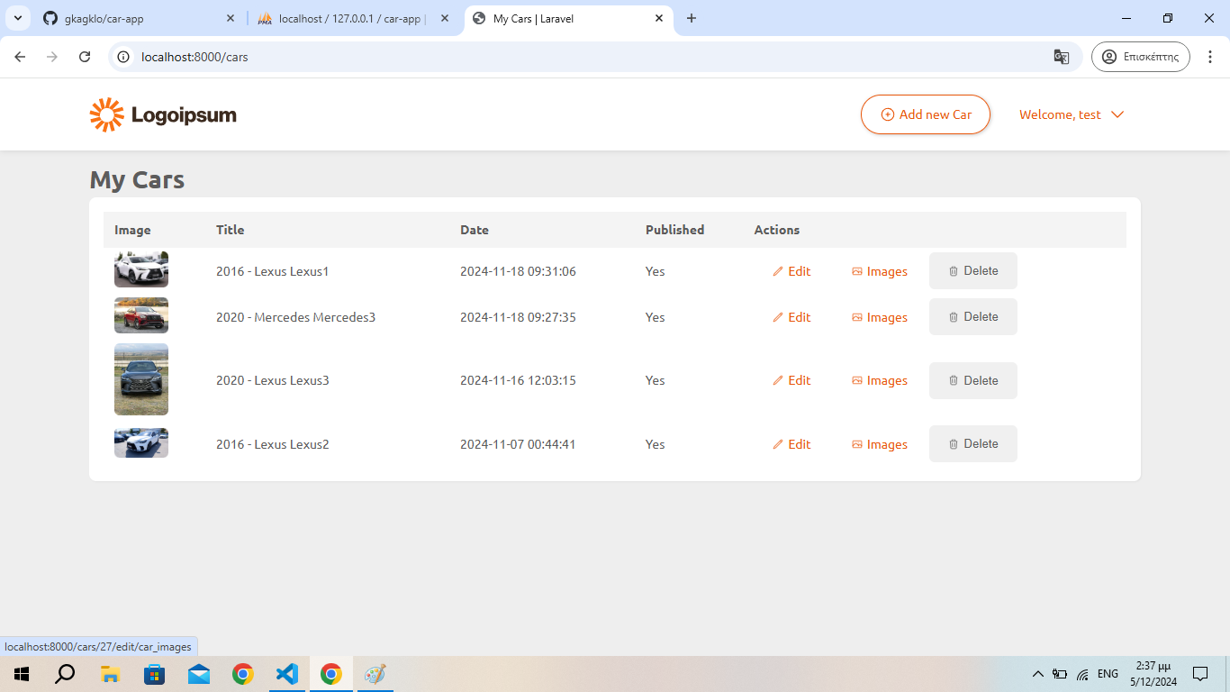Click the Title column header
1230x692 pixels.
click(x=230, y=230)
